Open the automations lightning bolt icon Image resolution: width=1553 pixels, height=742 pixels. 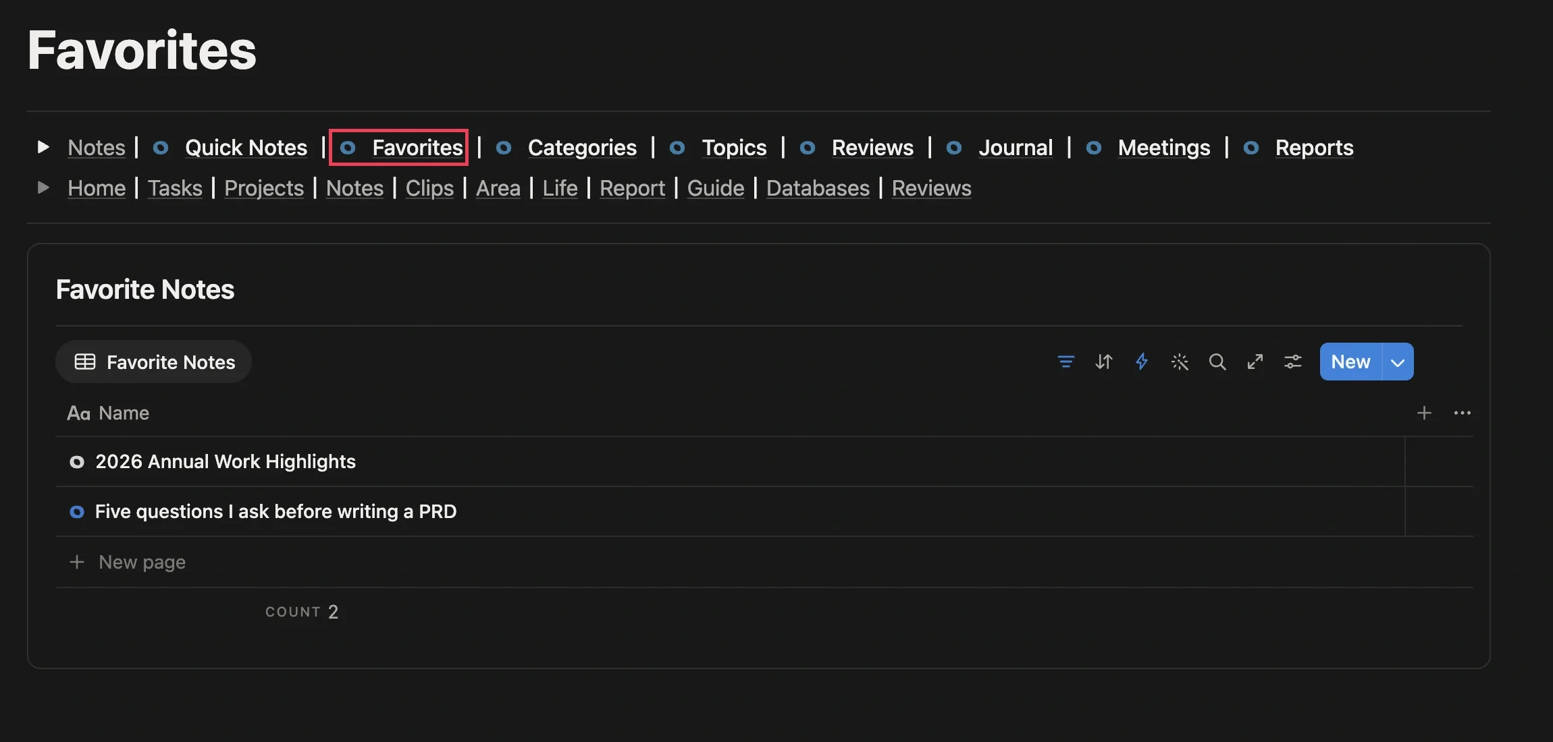[1141, 362]
